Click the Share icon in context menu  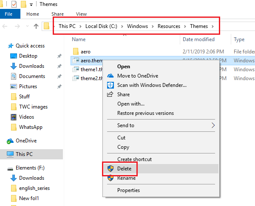[x=110, y=95]
